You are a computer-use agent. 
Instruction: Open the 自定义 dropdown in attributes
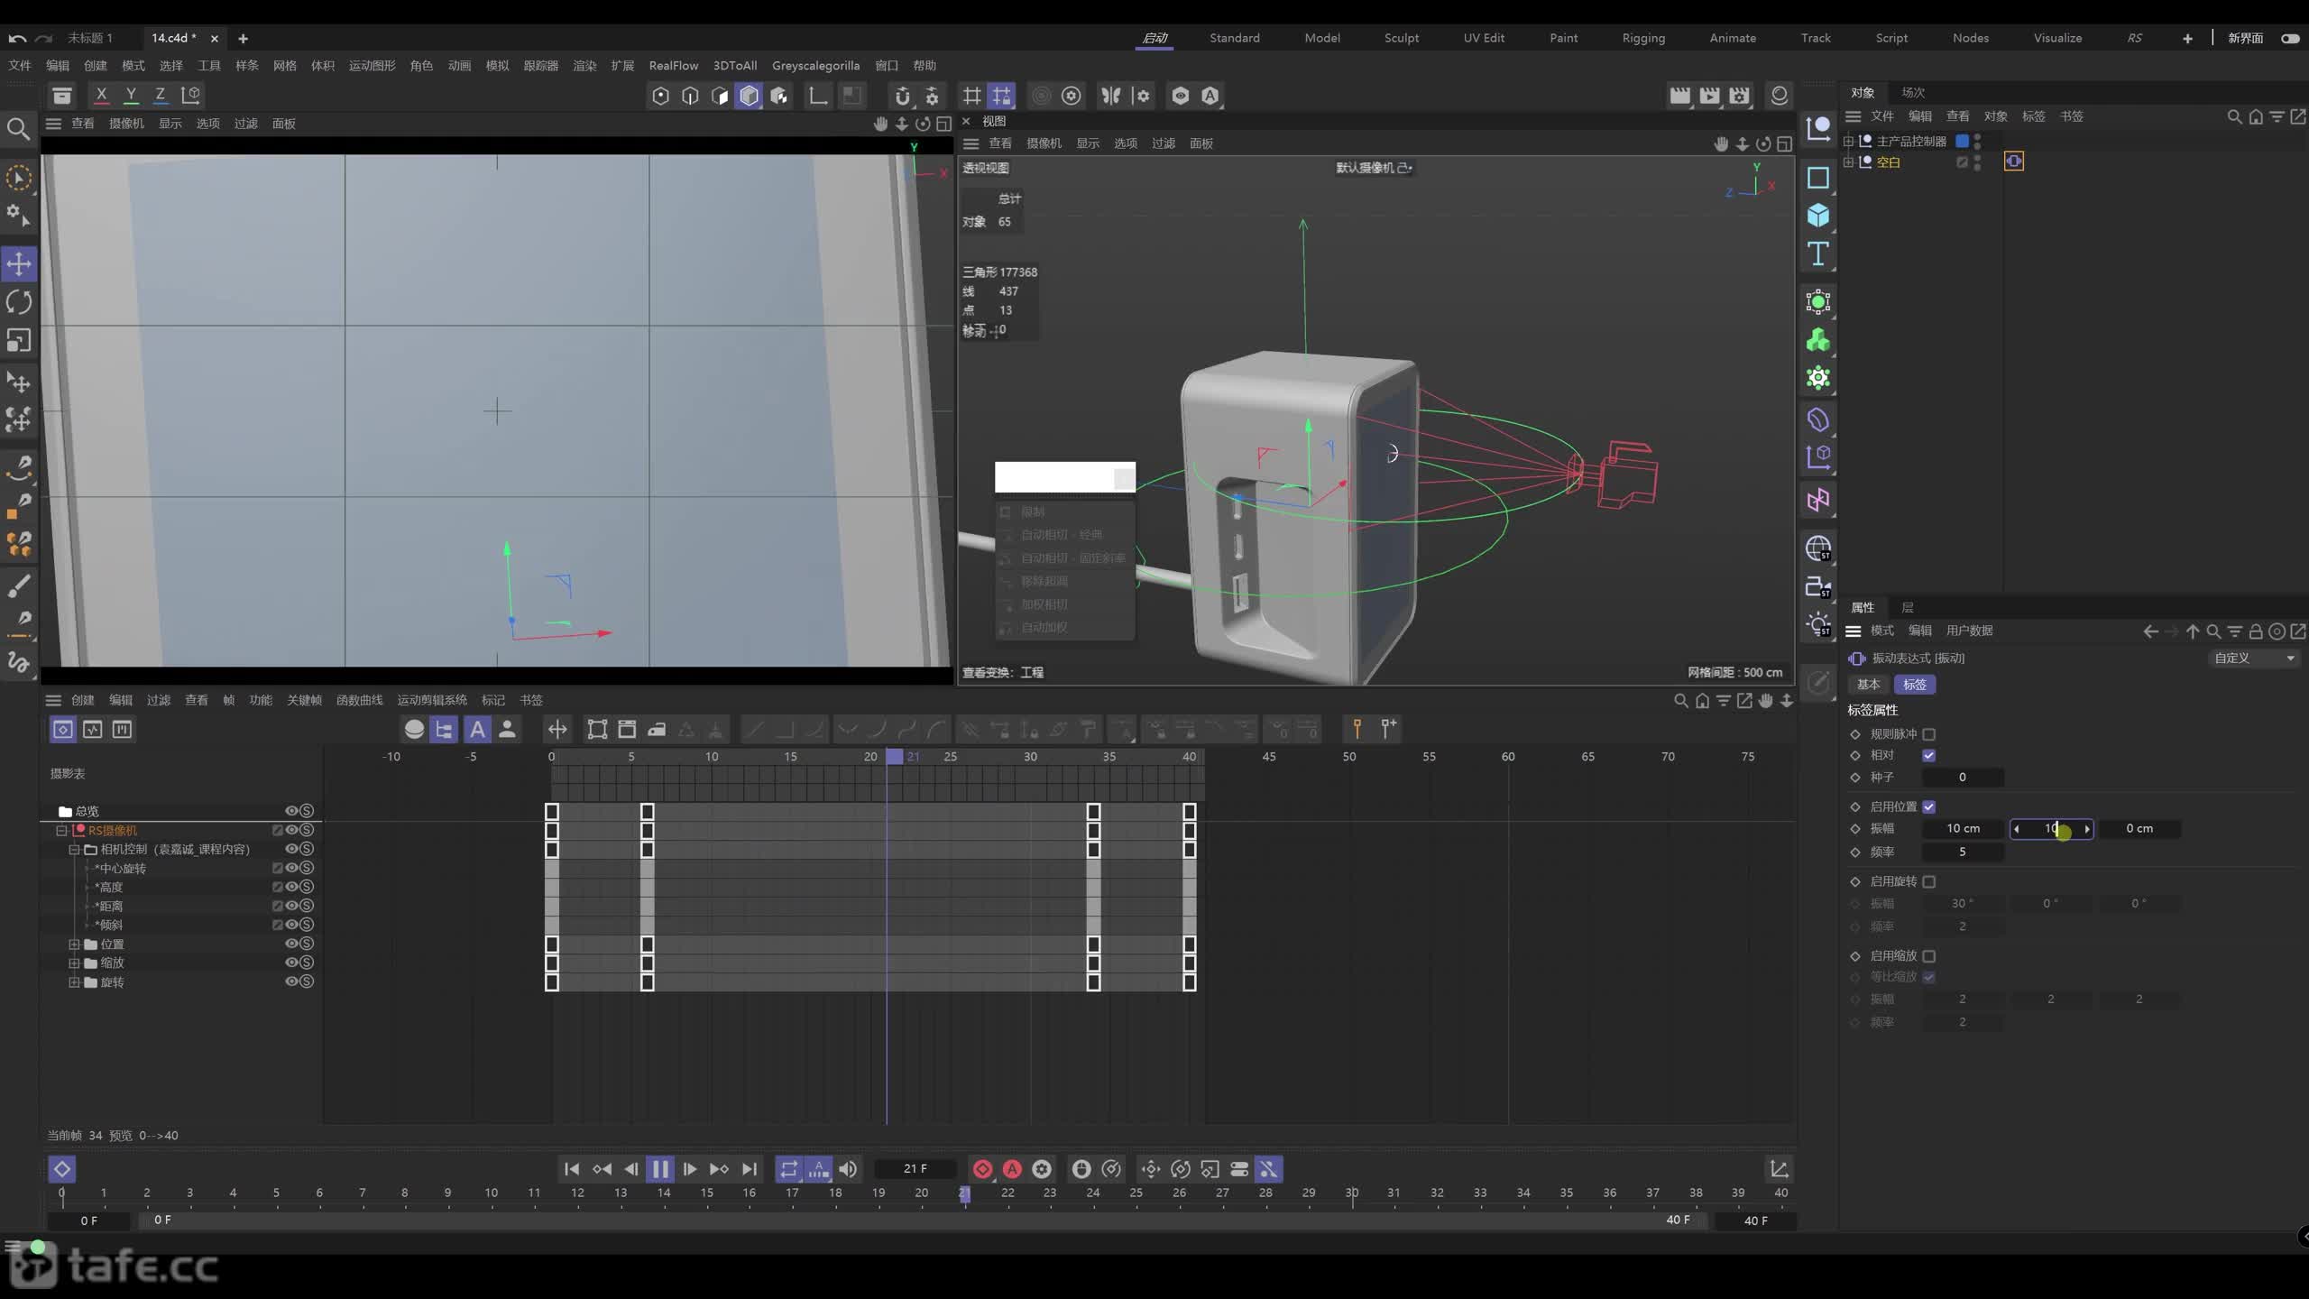pos(2254,659)
